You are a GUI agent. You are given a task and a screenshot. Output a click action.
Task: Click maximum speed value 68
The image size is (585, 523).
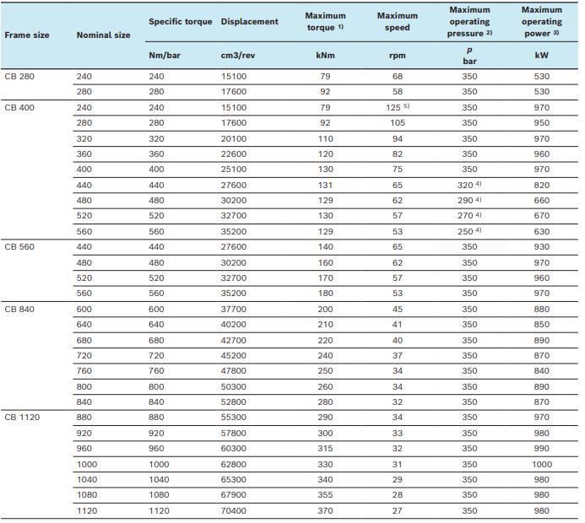tap(398, 77)
